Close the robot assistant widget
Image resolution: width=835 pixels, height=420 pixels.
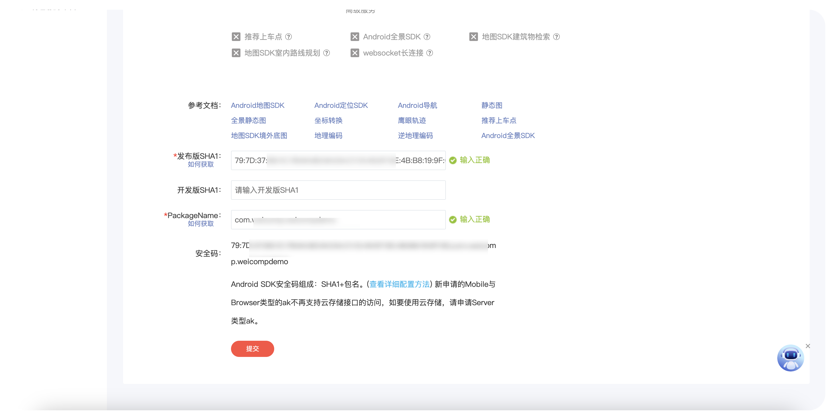tap(808, 346)
